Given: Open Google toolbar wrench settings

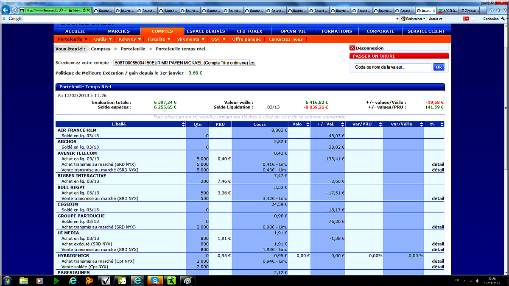Looking at the screenshot, I should pos(503,19).
